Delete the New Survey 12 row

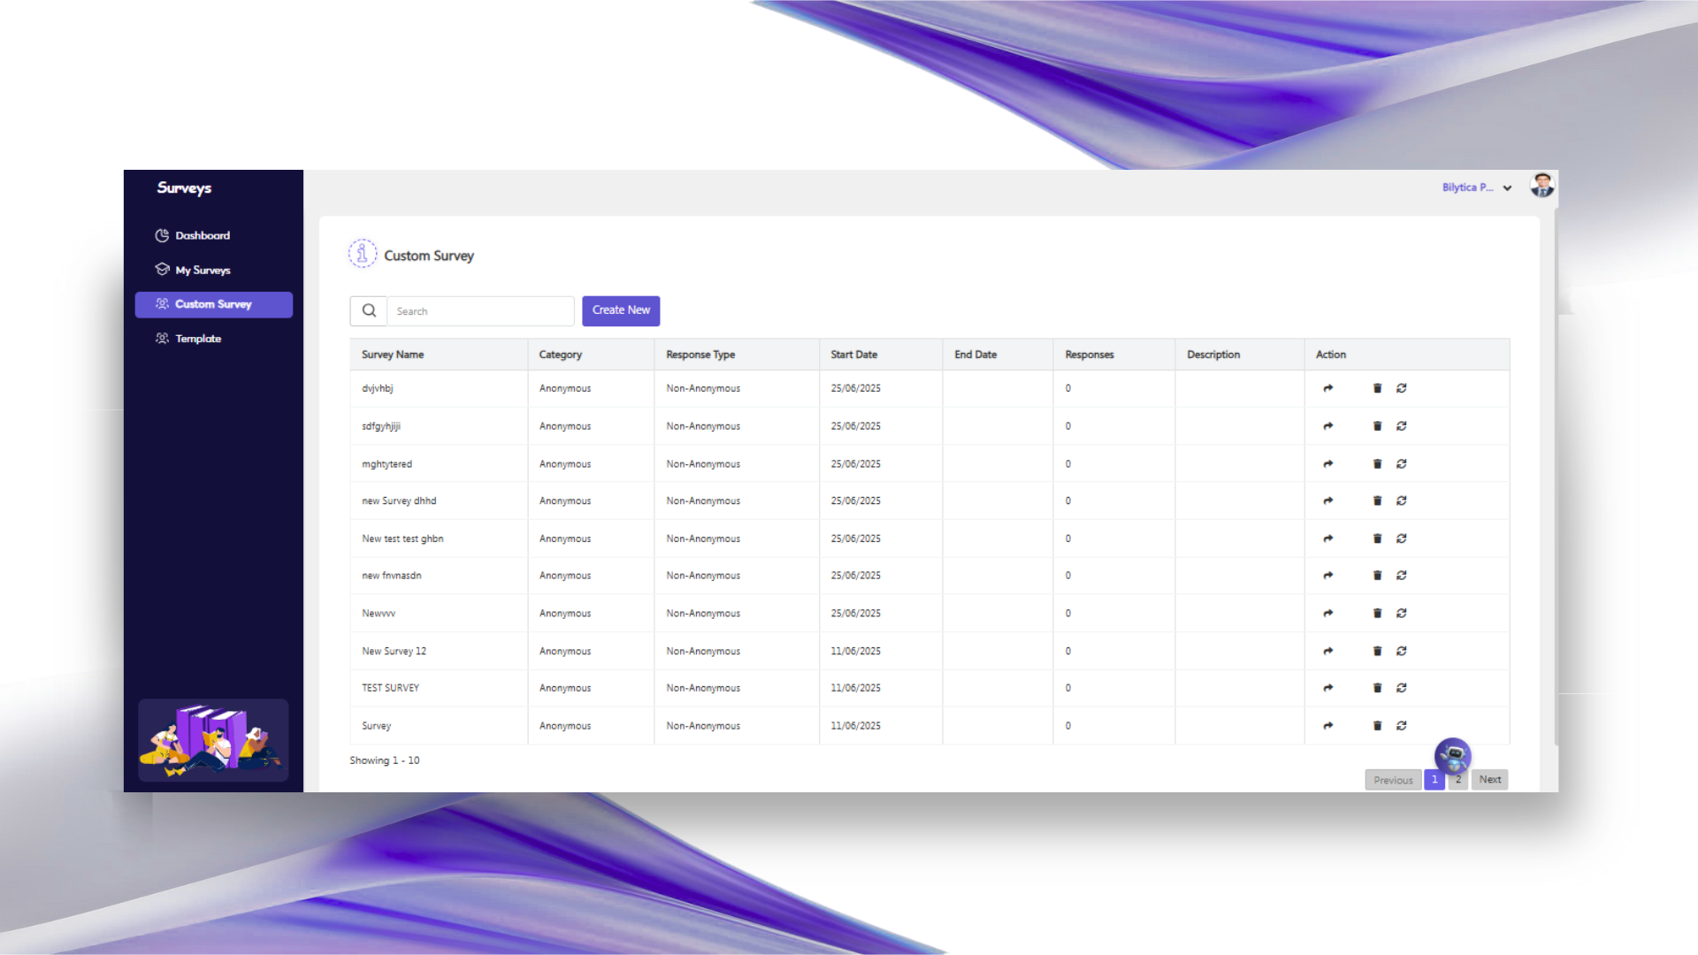tap(1377, 651)
